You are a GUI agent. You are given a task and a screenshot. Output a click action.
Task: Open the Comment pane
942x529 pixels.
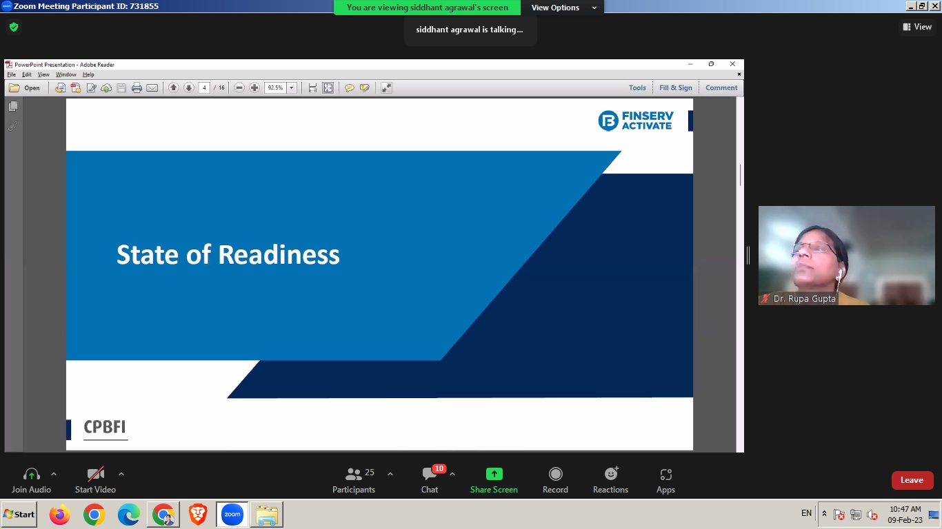click(x=721, y=87)
